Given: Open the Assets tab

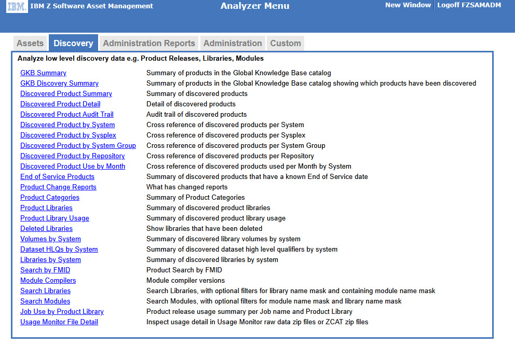Looking at the screenshot, I should (x=30, y=44).
